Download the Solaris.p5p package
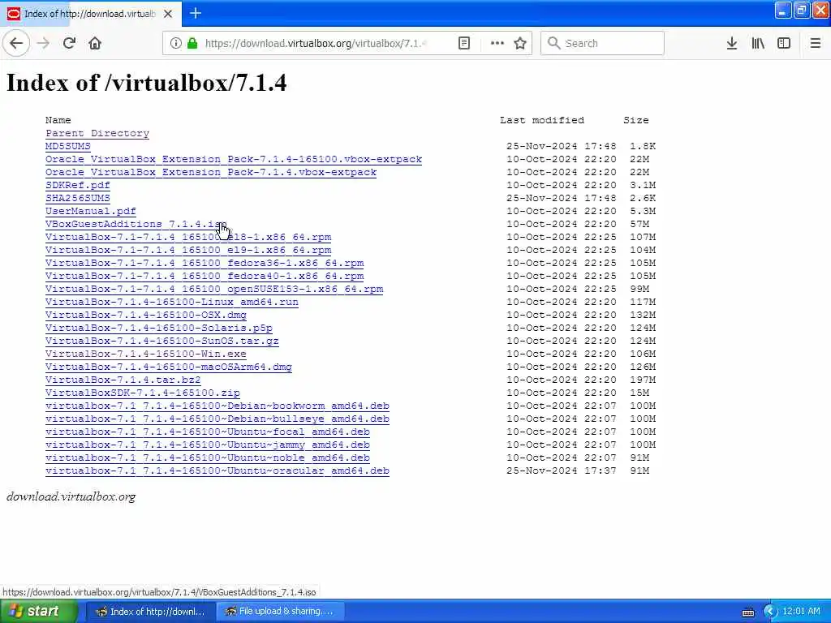The image size is (831, 623). click(x=159, y=328)
